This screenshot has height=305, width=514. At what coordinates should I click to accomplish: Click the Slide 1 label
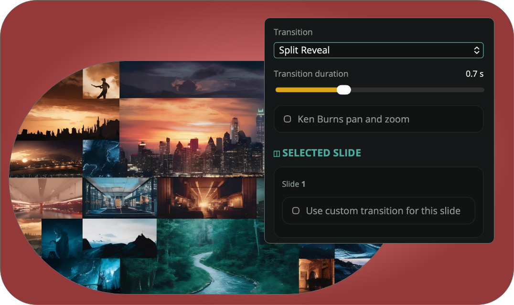click(x=294, y=184)
